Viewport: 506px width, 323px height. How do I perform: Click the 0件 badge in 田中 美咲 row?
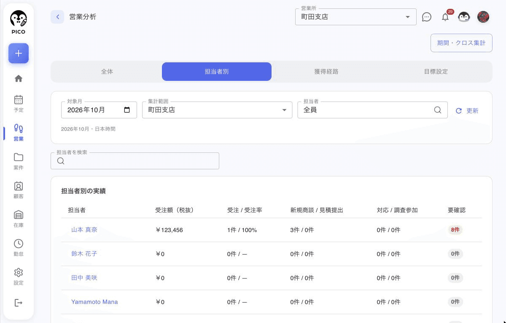point(455,278)
